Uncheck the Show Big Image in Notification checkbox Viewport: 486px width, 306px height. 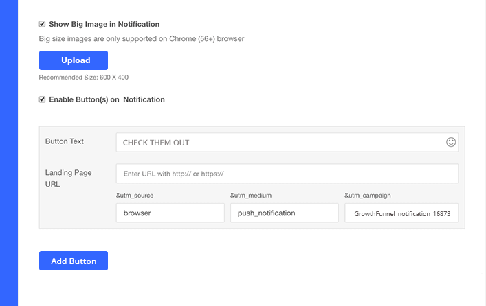click(x=43, y=25)
